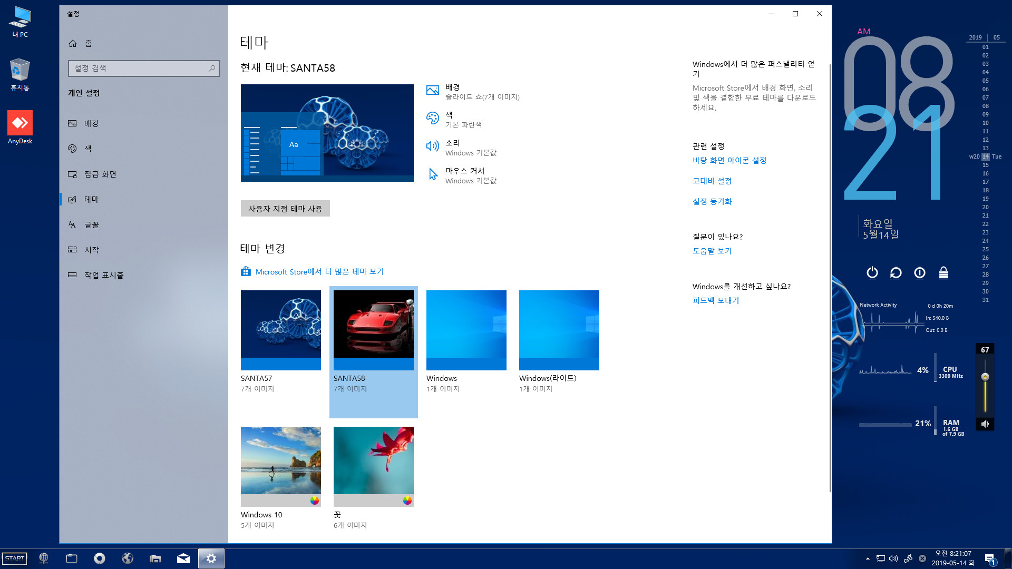Open the 글꼴 sidebar page

[143, 224]
